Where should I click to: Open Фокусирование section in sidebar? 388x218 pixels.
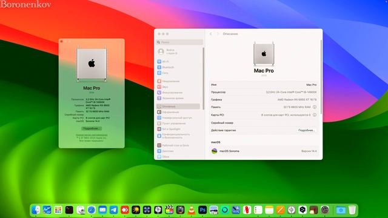(x=170, y=93)
